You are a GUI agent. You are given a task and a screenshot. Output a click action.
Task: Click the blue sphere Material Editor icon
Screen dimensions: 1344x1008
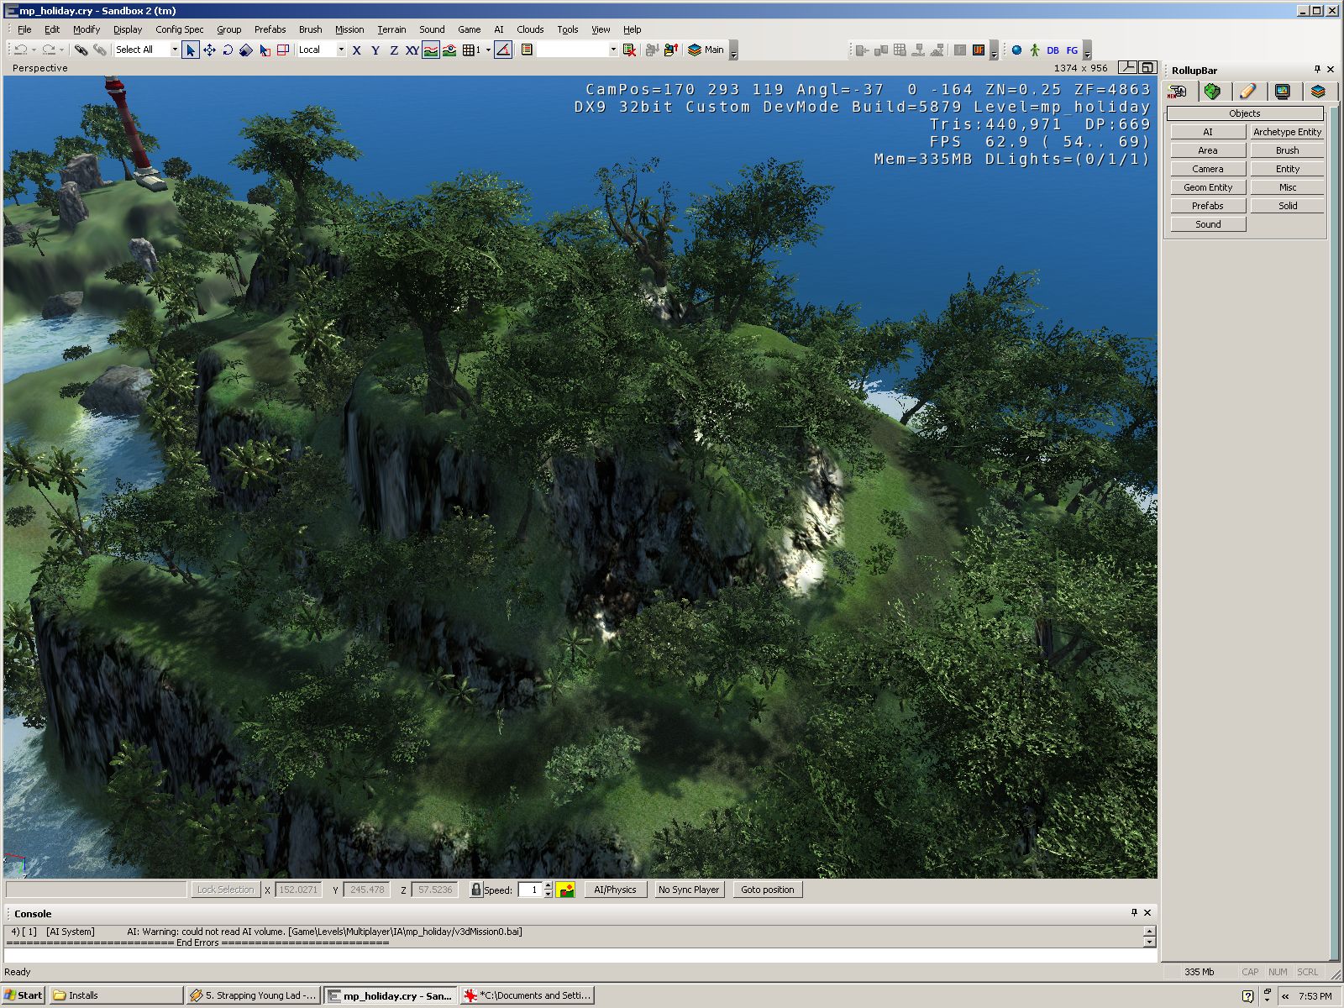(x=1016, y=50)
